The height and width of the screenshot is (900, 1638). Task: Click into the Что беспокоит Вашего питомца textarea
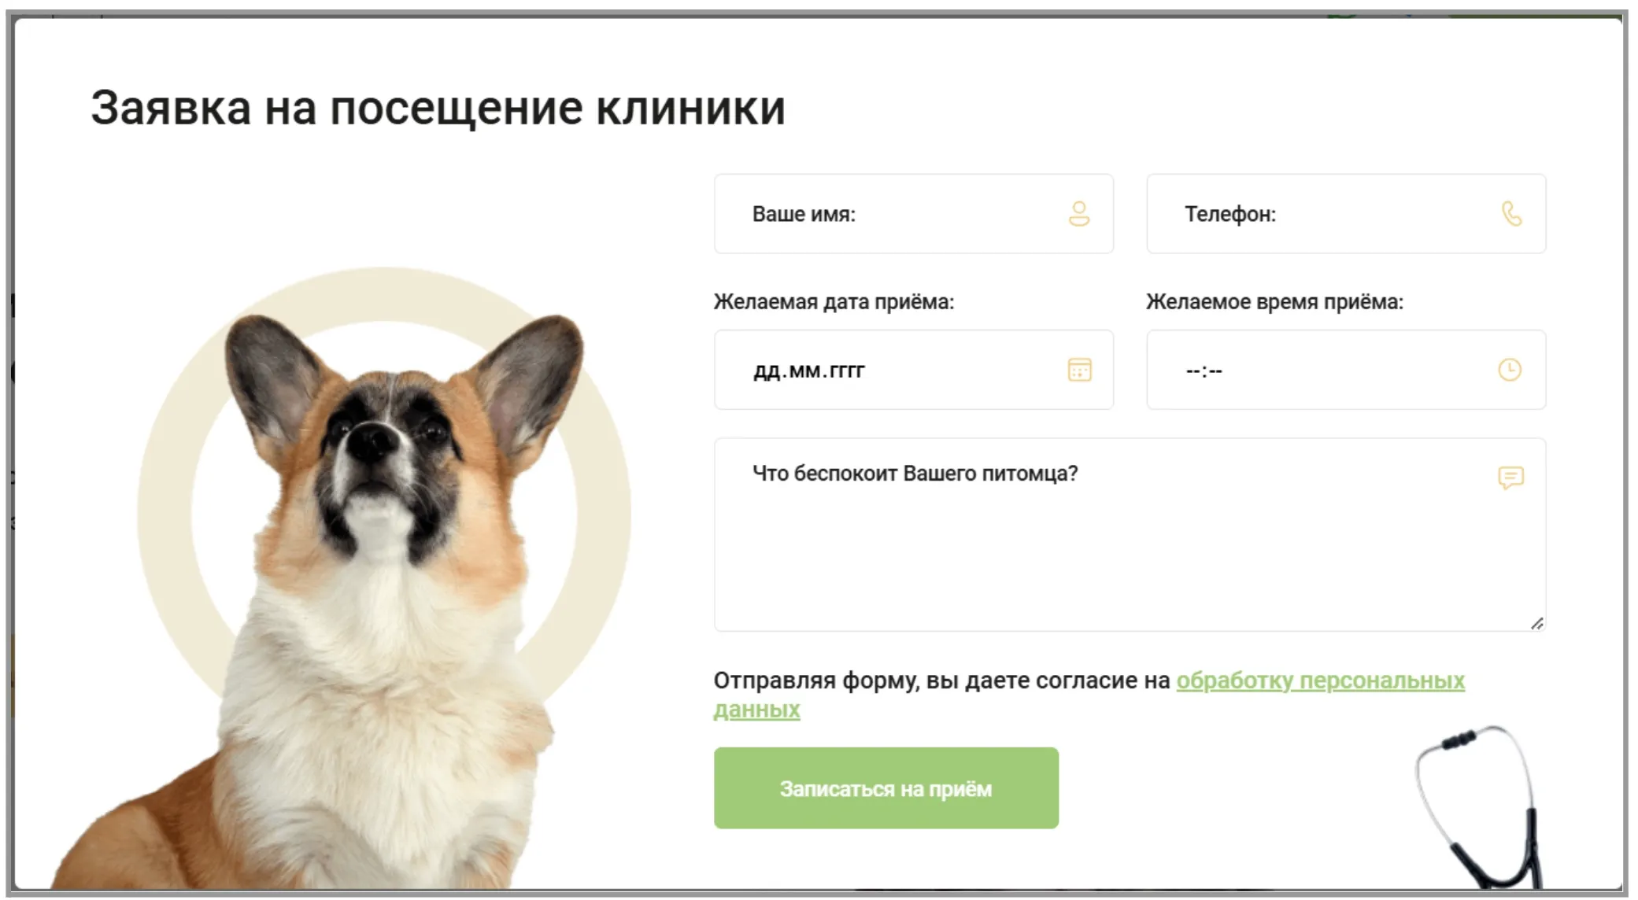coord(1130,535)
